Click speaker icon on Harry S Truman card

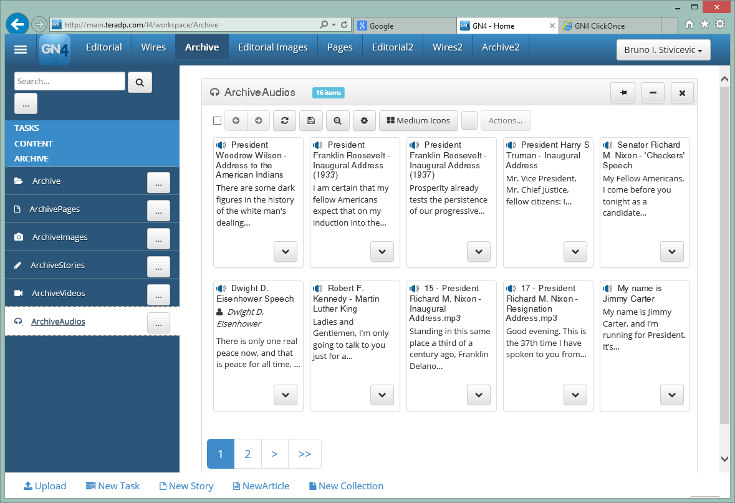click(511, 145)
